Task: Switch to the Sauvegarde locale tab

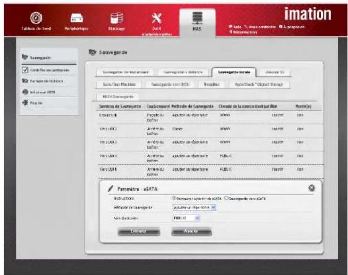Action: click(234, 72)
